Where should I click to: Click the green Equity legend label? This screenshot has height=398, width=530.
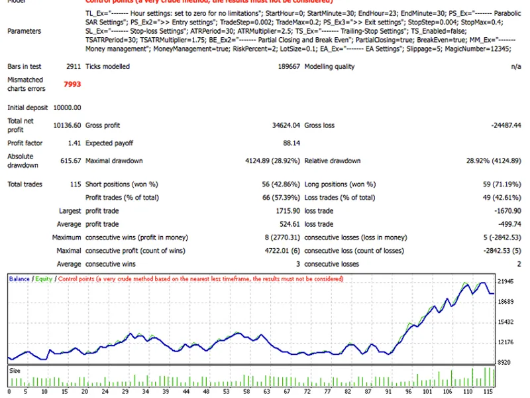(44, 279)
